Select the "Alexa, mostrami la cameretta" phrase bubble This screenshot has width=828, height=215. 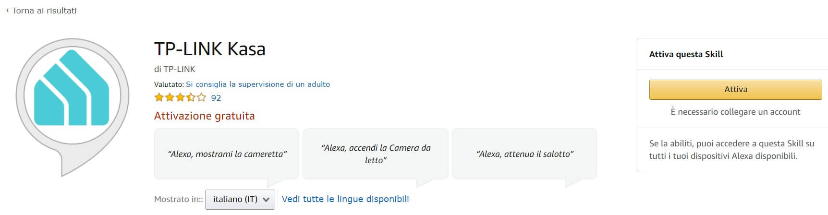[227, 154]
